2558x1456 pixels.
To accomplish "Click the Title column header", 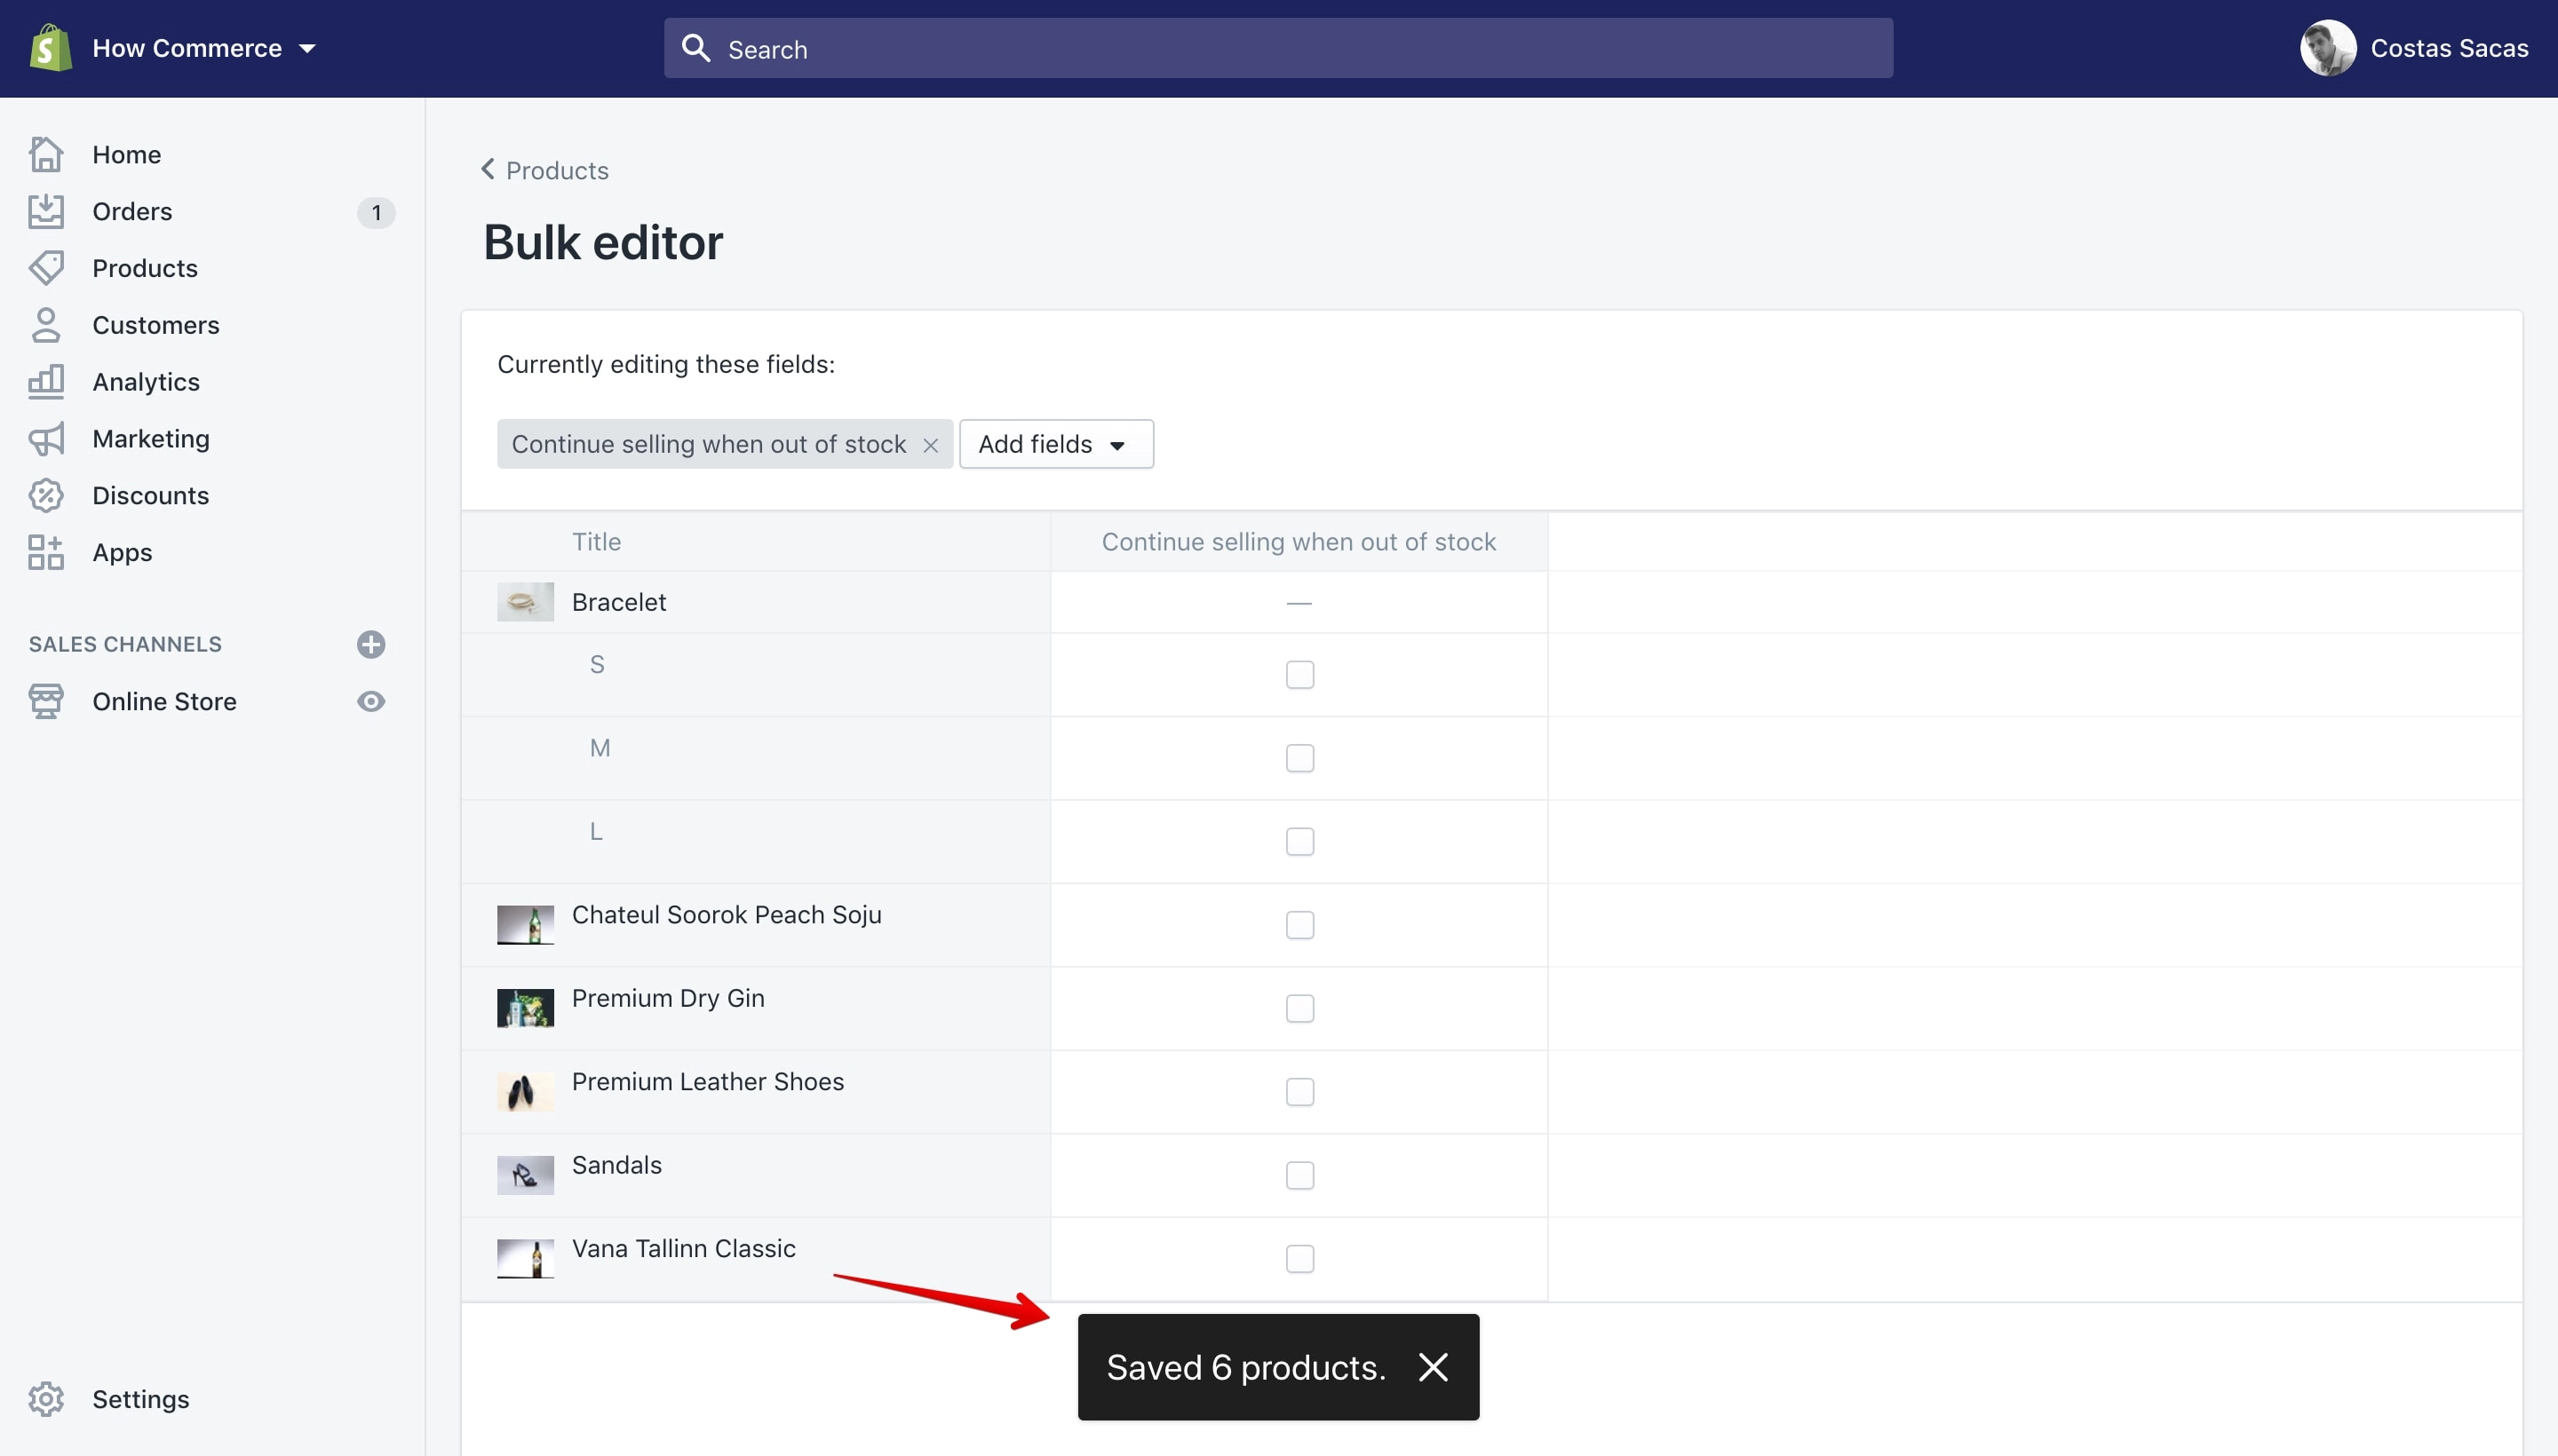I will [596, 542].
